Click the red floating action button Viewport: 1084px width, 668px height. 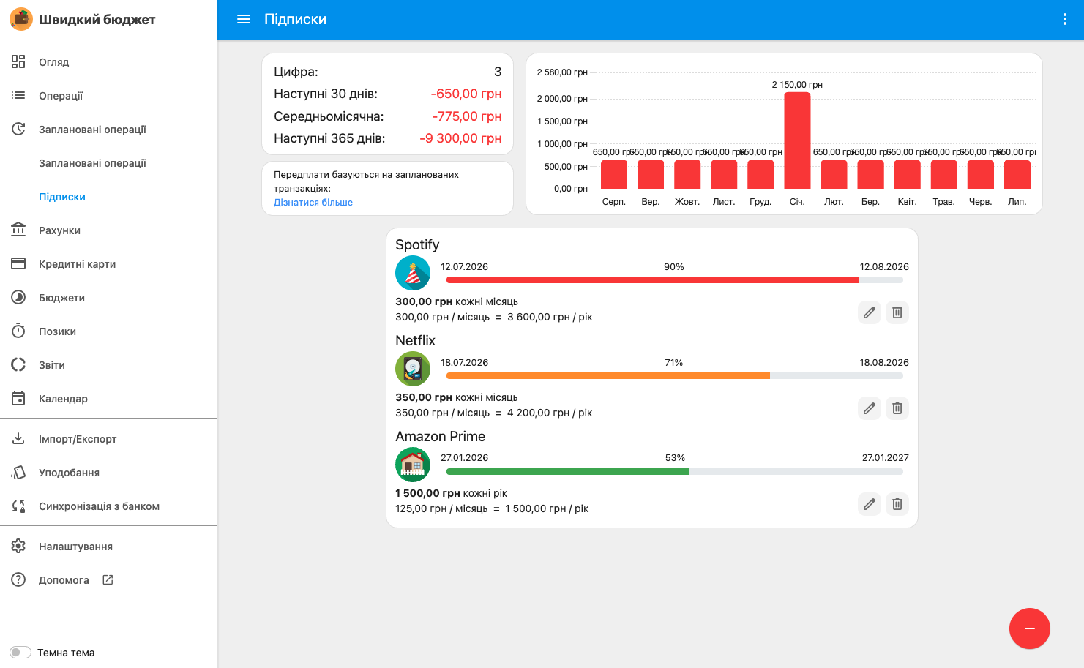[x=1030, y=628]
